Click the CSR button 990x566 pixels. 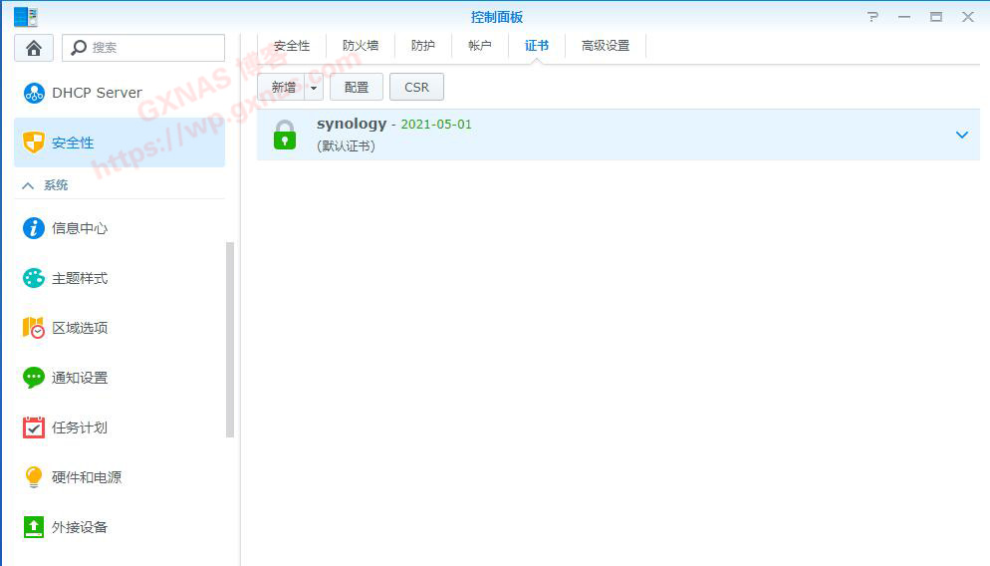[x=416, y=88]
